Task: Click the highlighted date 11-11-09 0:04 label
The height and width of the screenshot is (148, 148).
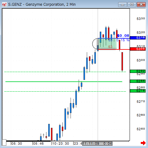Action: tap(97, 143)
